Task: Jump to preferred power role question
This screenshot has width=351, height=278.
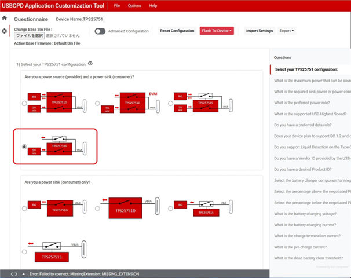Action: (302, 103)
